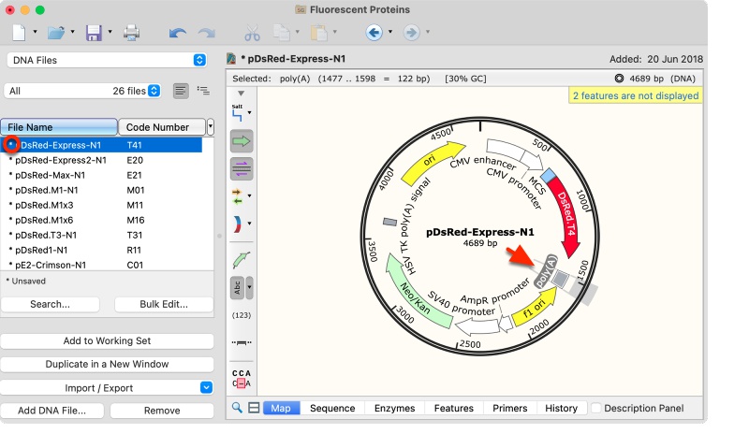The width and height of the screenshot is (749, 448).
Task: Select the pDsRed-Express2-N1 file row
Action: pyautogui.click(x=101, y=160)
